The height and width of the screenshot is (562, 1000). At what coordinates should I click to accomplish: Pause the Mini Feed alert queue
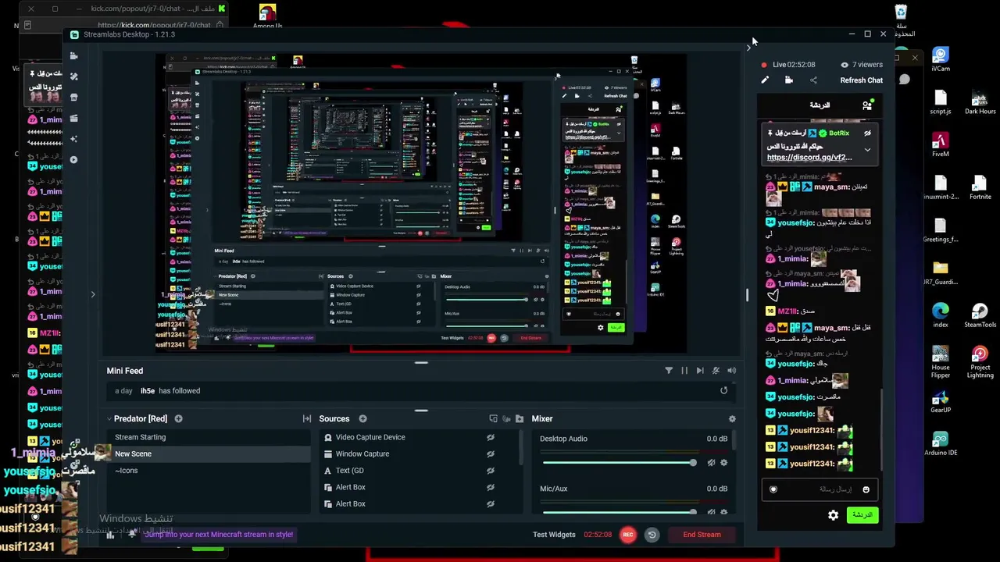[x=684, y=371]
